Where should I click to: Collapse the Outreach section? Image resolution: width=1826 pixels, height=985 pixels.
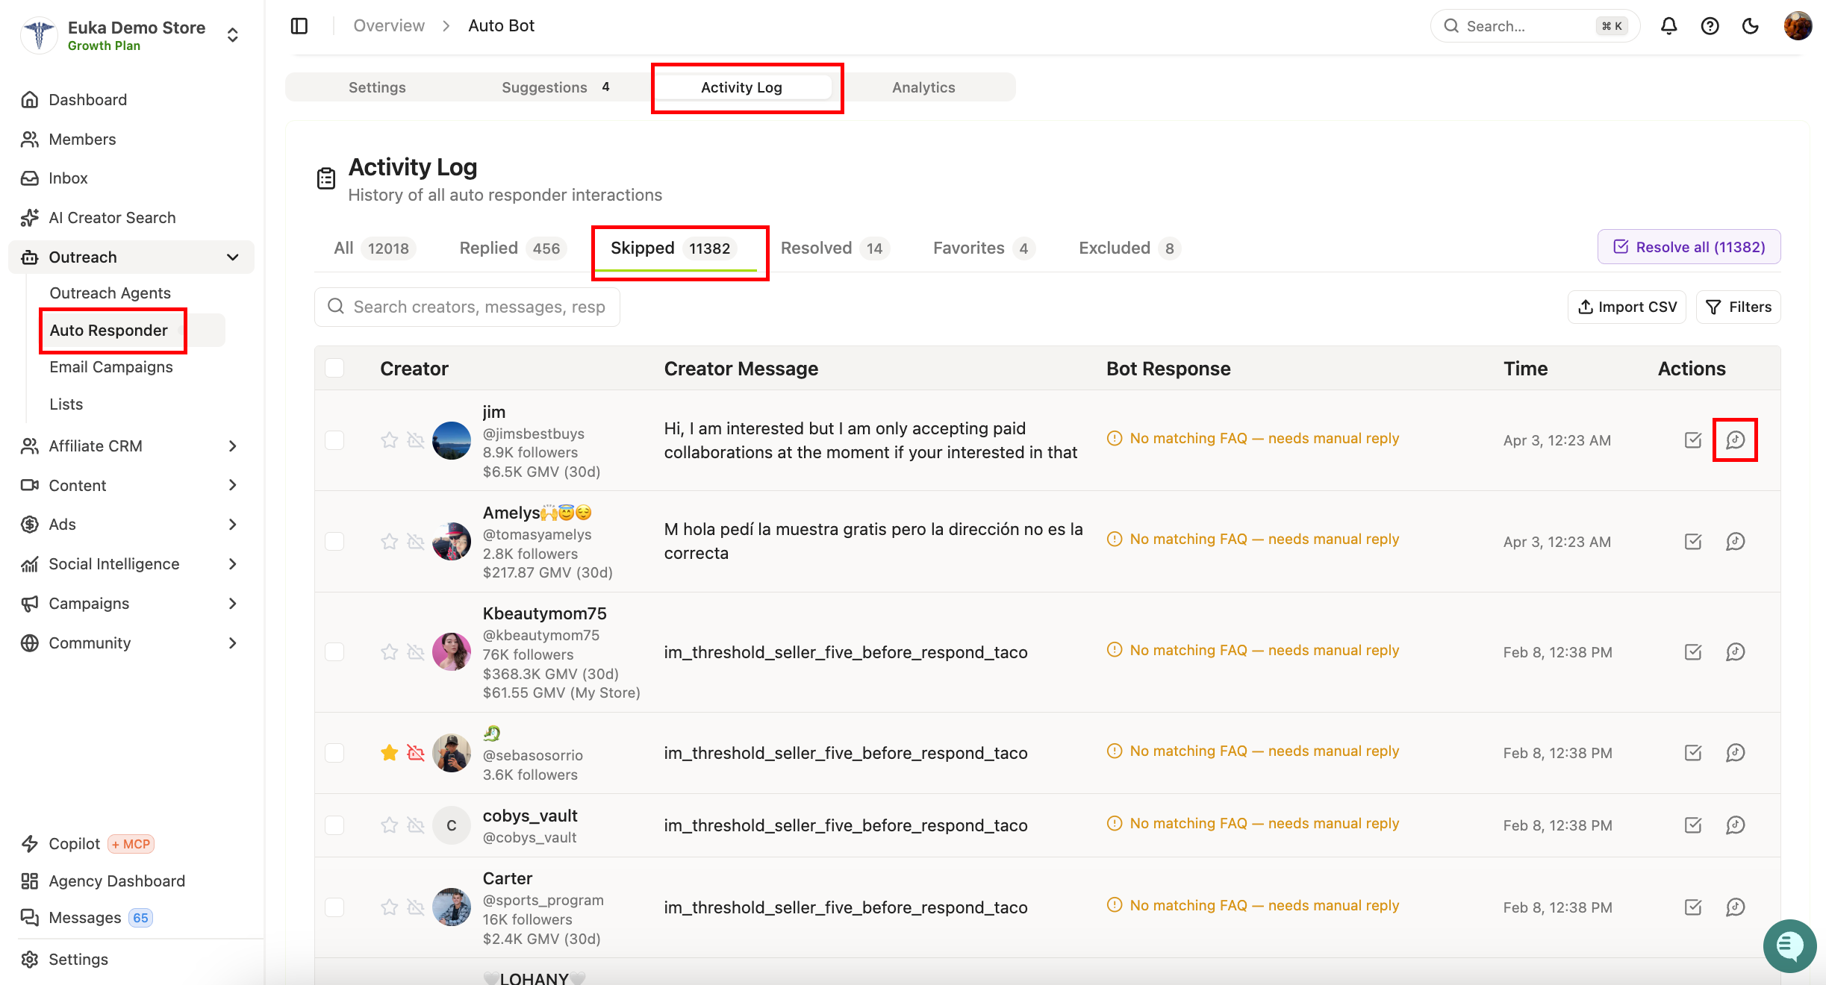click(233, 257)
